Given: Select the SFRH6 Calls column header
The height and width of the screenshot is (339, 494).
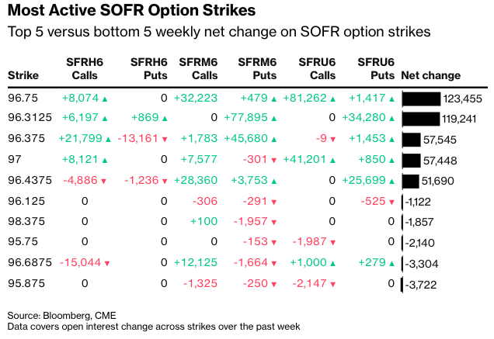Looking at the screenshot, I should [x=86, y=69].
